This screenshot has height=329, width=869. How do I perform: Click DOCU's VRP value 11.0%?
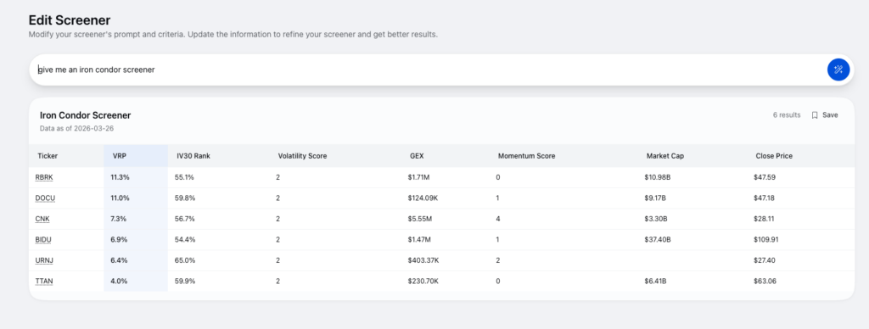(120, 198)
